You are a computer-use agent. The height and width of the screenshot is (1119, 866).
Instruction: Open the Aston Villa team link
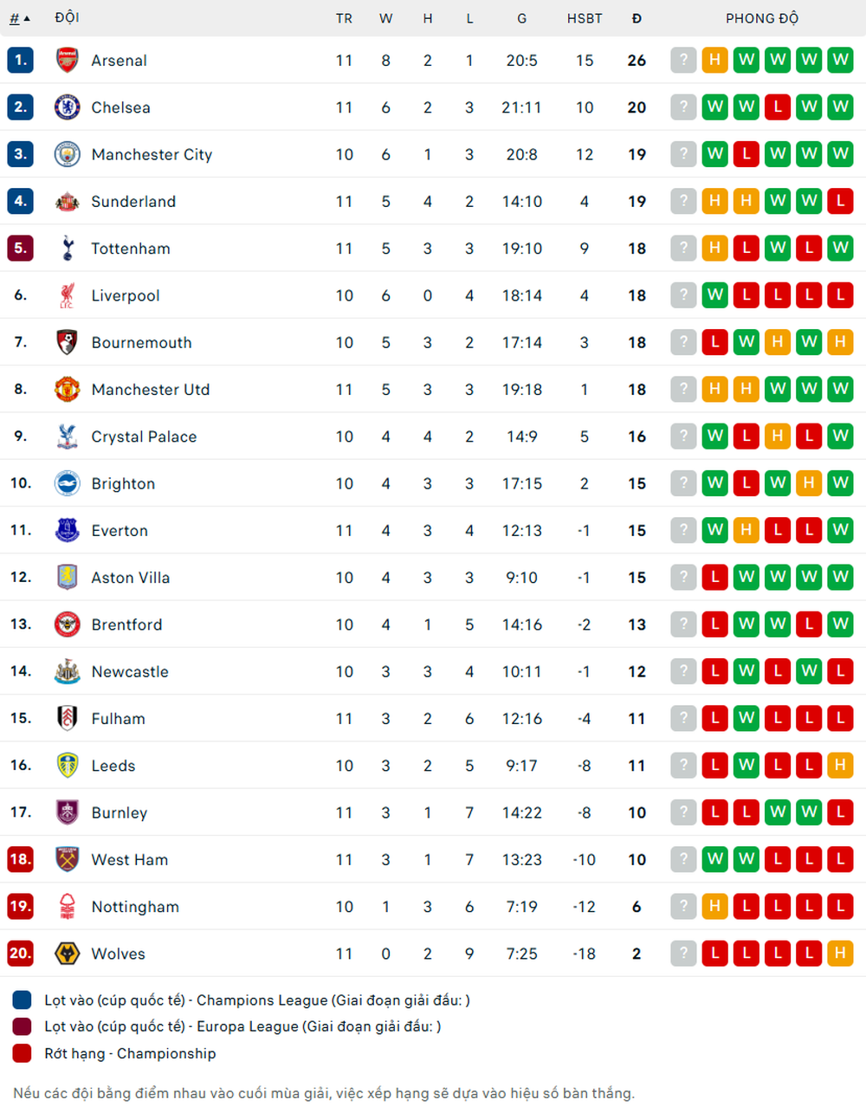tap(131, 578)
